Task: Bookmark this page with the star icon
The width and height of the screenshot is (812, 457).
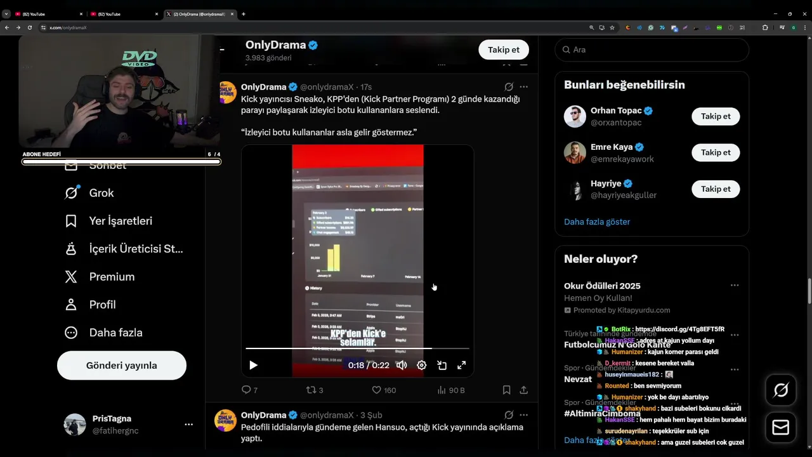Action: pyautogui.click(x=612, y=28)
